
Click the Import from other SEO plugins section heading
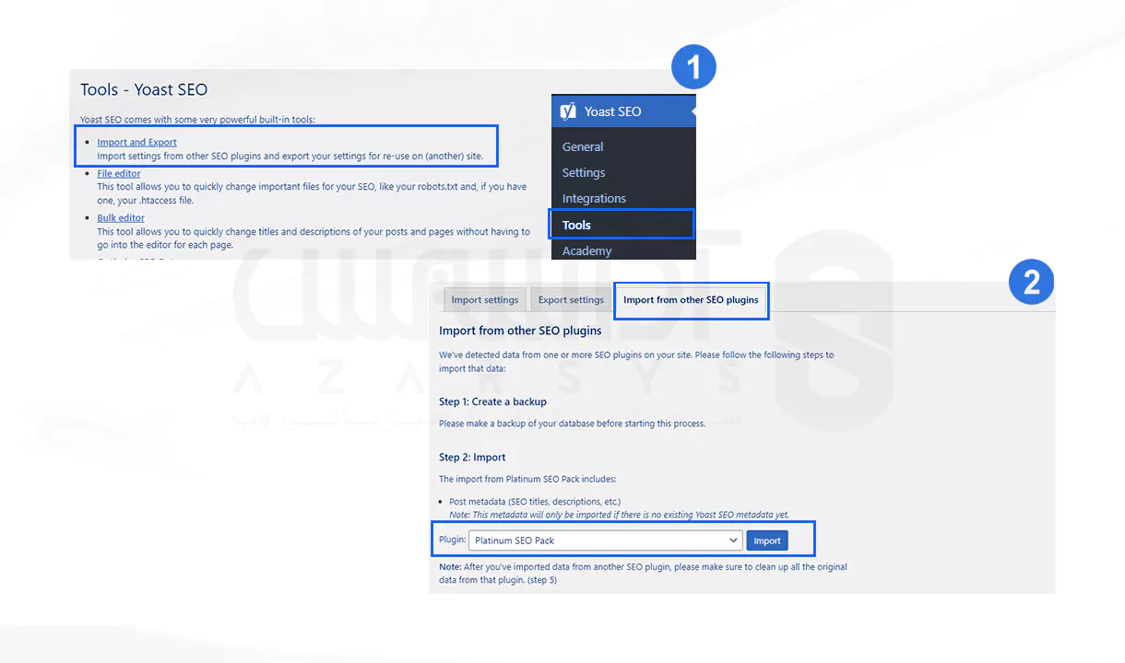(x=520, y=331)
